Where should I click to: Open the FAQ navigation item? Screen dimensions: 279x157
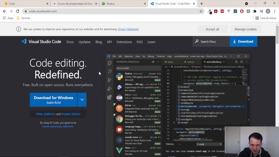pyautogui.click(x=139, y=42)
